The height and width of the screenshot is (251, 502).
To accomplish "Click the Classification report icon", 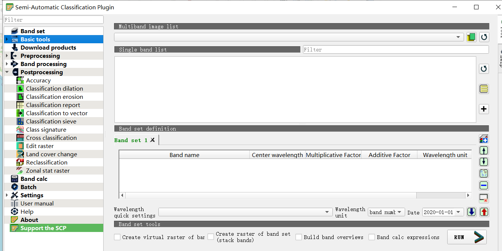I will point(20,105).
